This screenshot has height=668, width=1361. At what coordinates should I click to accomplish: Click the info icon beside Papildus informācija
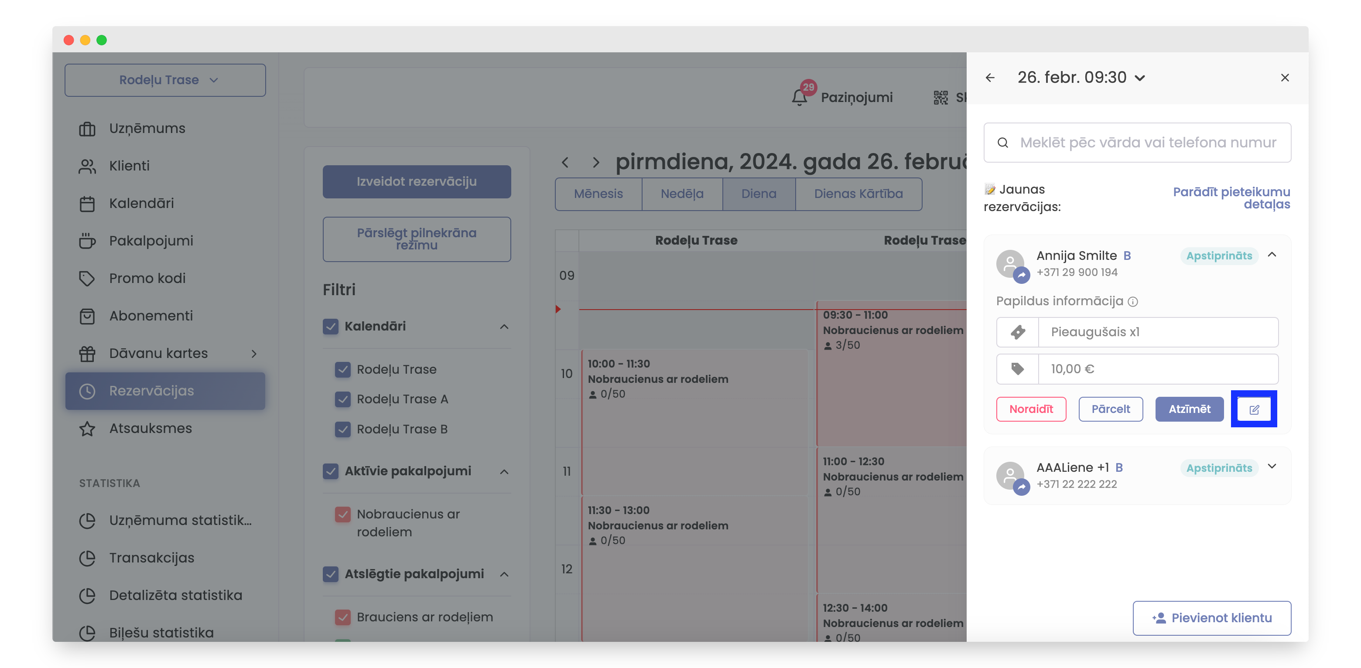tap(1133, 302)
